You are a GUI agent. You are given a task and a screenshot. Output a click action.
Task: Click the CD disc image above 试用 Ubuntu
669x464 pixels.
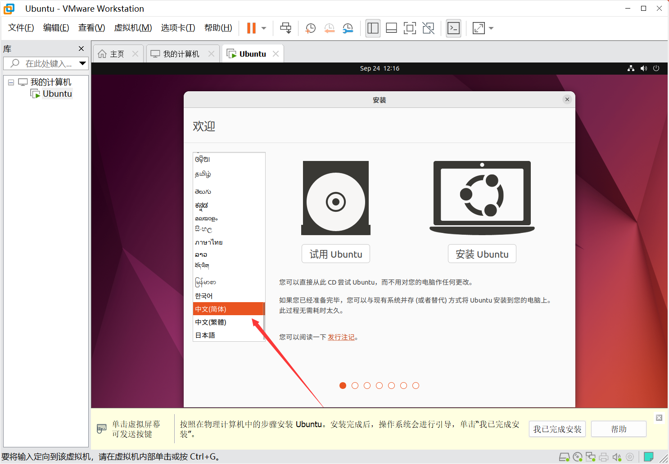click(336, 198)
